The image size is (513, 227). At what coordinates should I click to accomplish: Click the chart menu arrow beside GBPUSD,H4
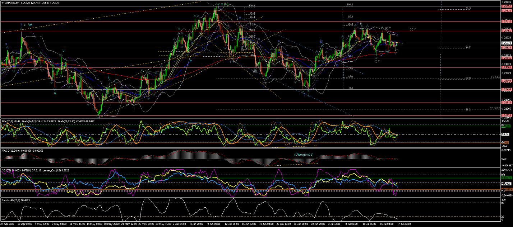[2, 3]
